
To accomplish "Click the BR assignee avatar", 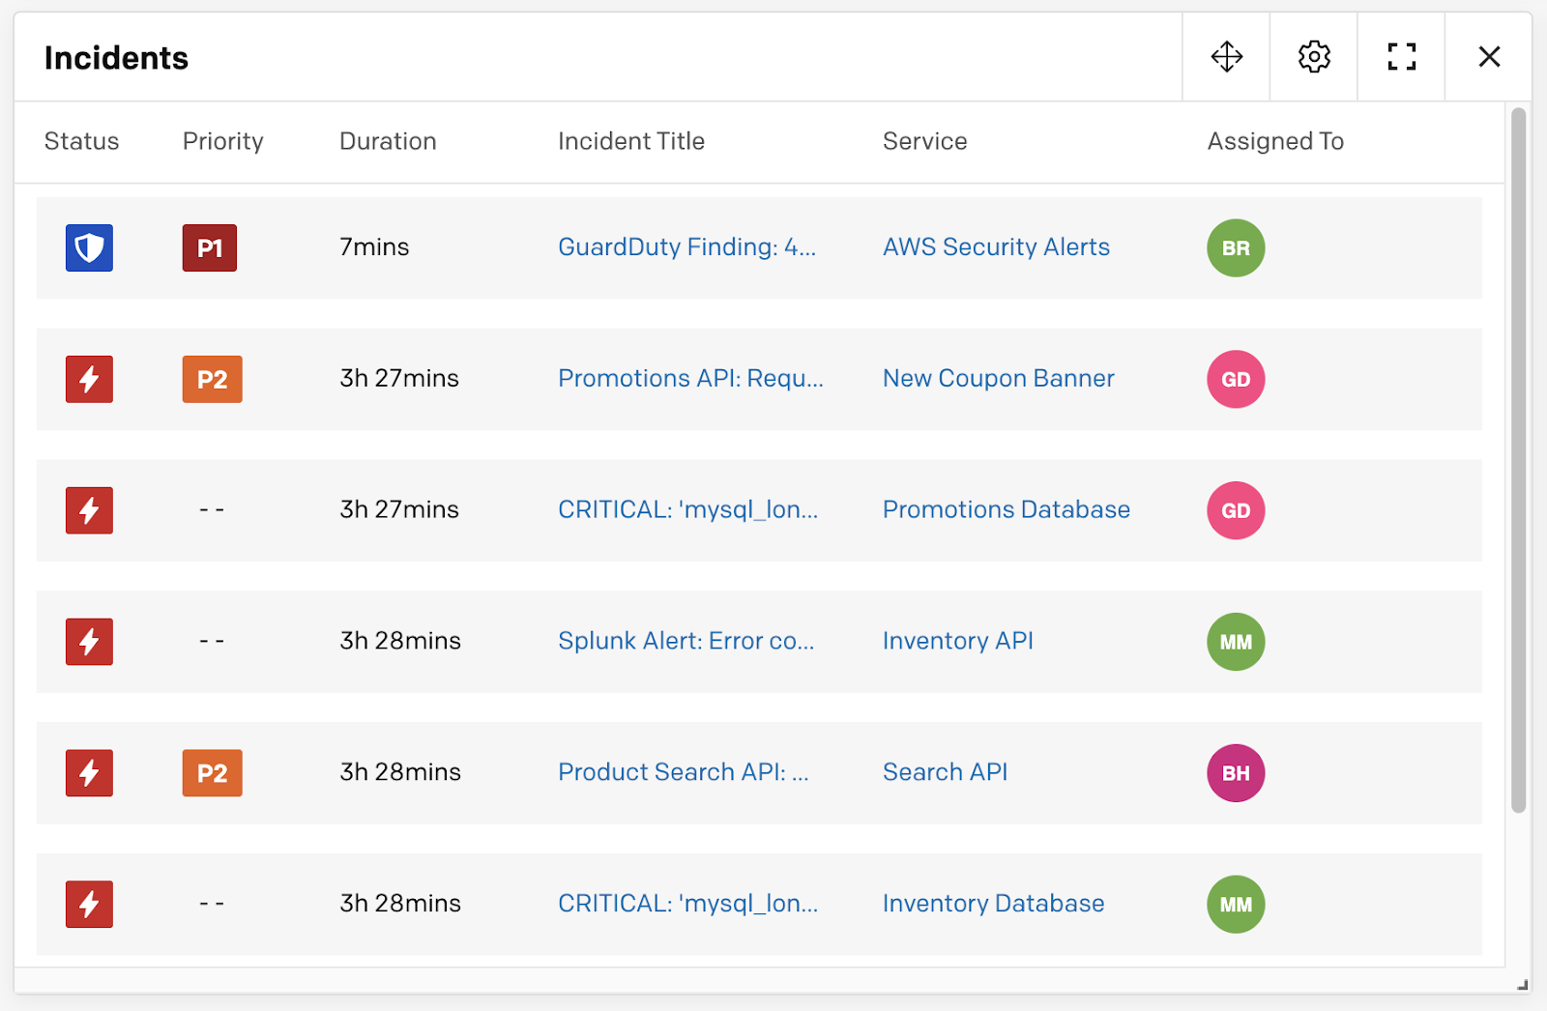I will [1236, 247].
